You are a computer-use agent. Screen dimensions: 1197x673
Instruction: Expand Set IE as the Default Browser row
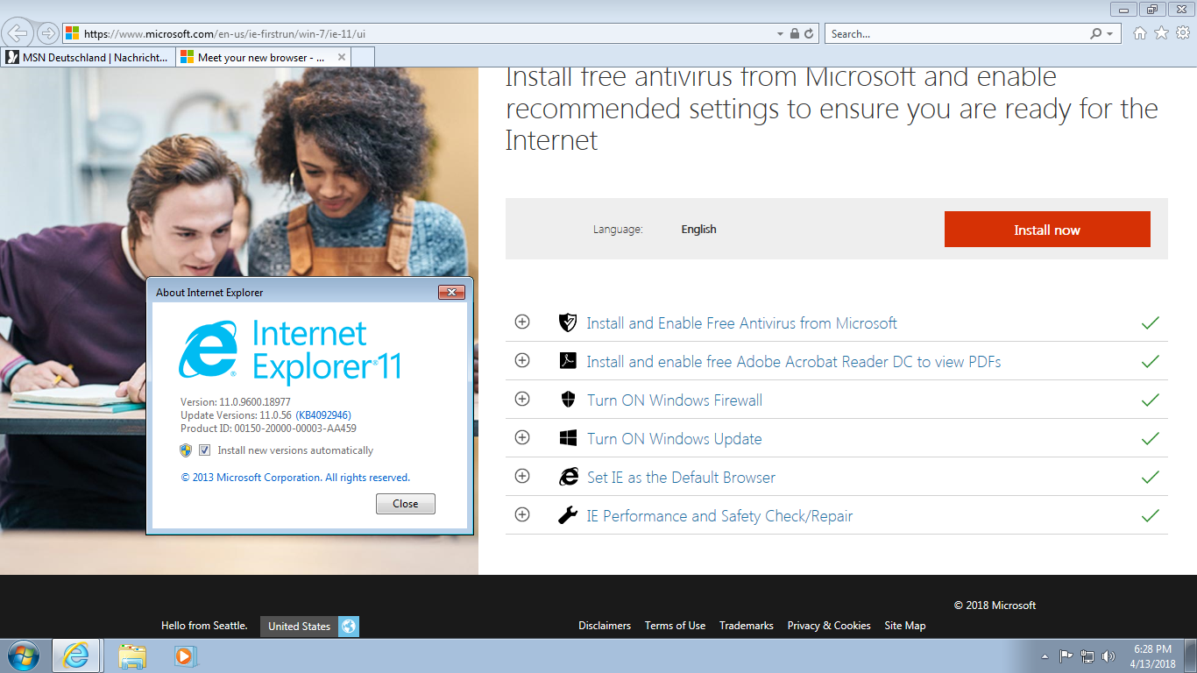pyautogui.click(x=522, y=476)
